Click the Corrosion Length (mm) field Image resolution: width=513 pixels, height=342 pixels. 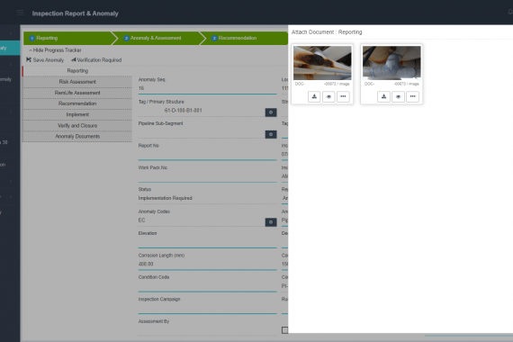coord(207,264)
